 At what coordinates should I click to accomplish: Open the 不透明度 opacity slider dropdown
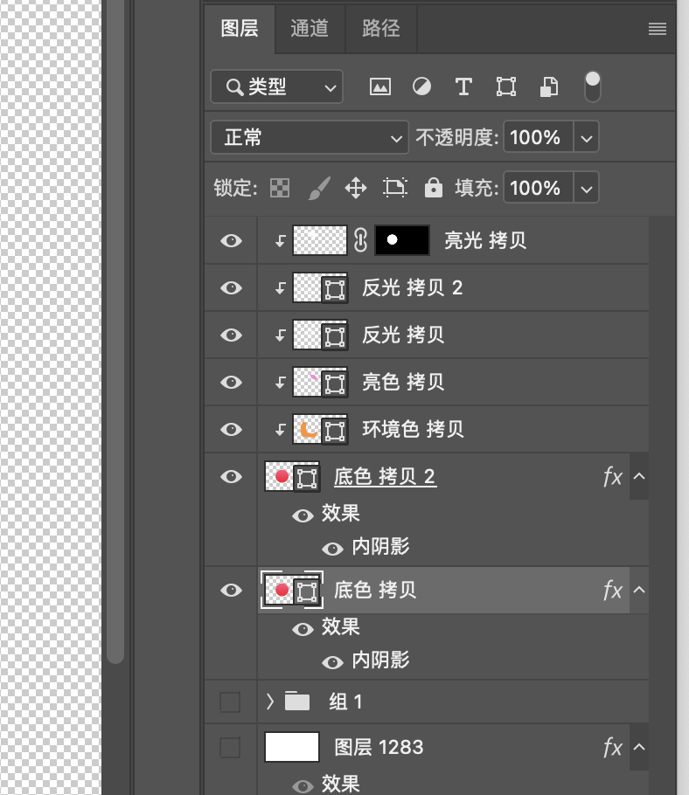point(587,137)
